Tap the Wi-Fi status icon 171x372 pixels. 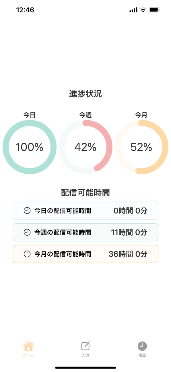pos(143,10)
